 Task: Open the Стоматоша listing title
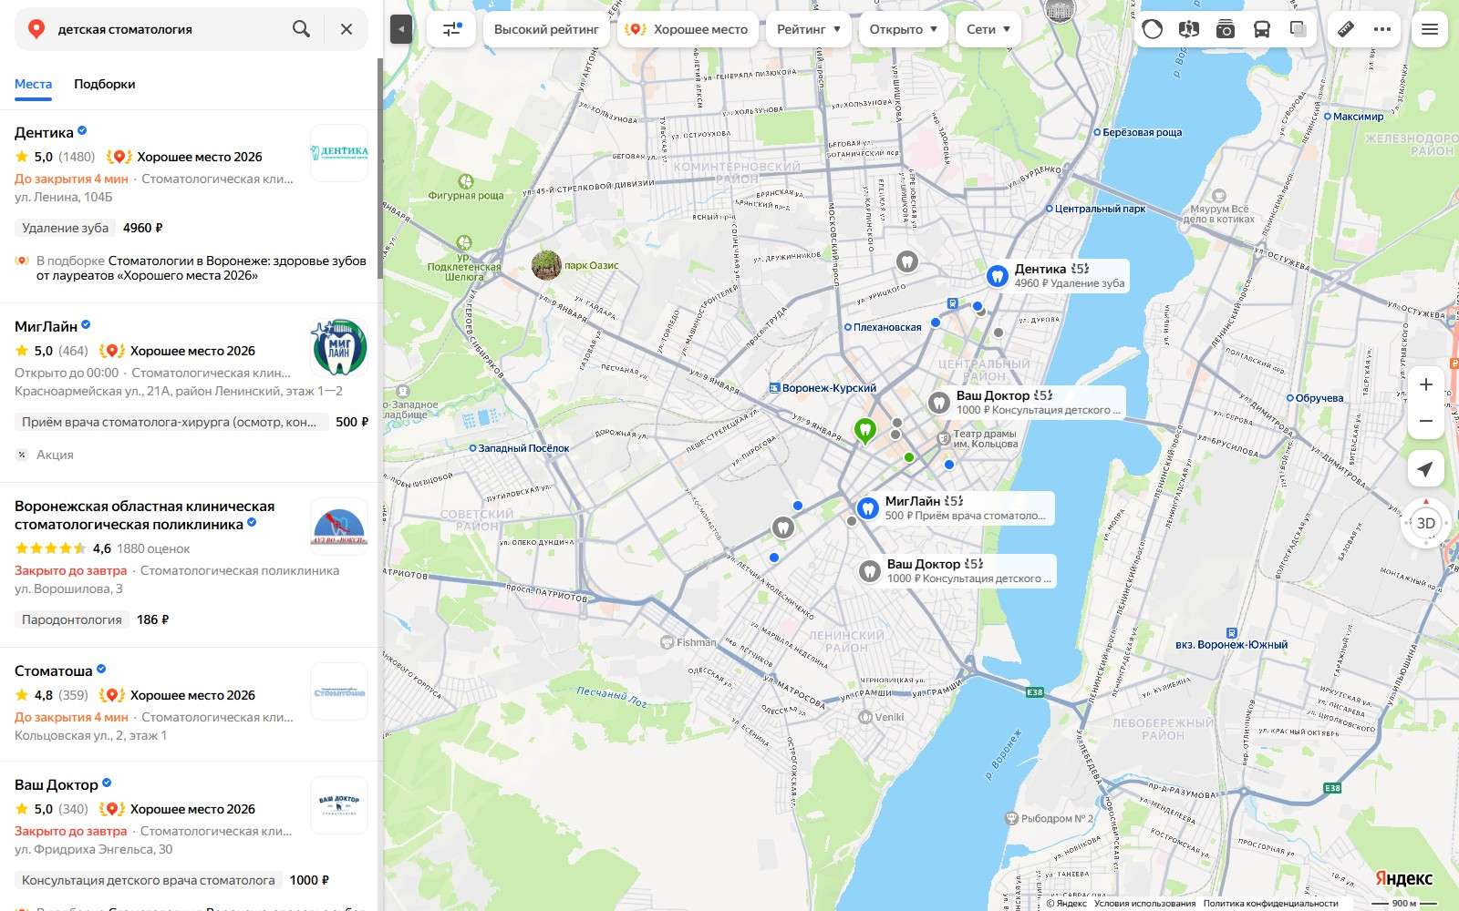(x=54, y=670)
